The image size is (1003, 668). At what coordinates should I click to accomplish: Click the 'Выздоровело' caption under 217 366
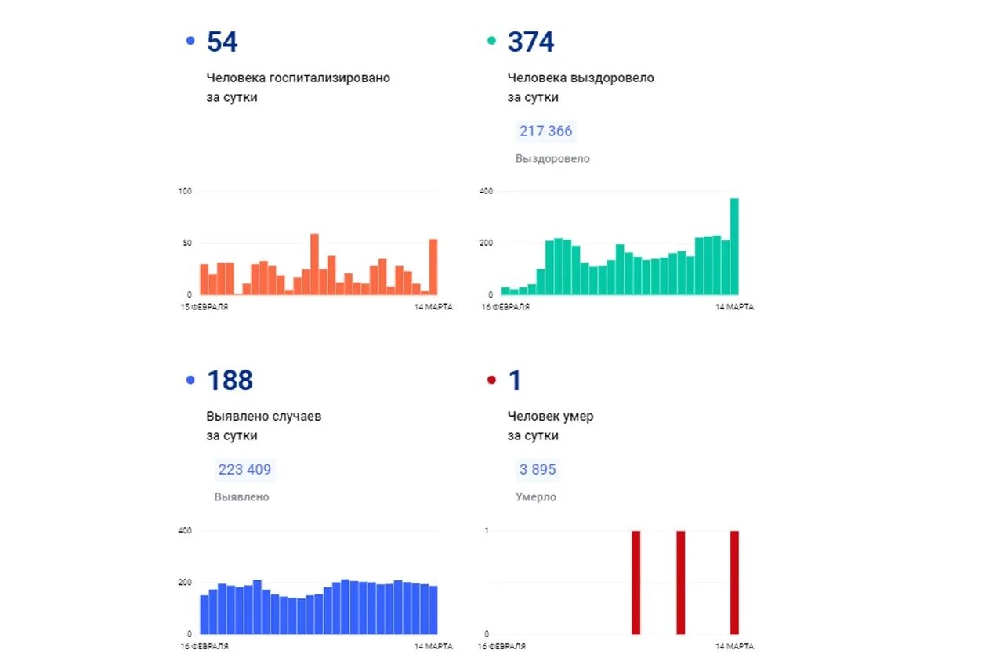pyautogui.click(x=552, y=159)
